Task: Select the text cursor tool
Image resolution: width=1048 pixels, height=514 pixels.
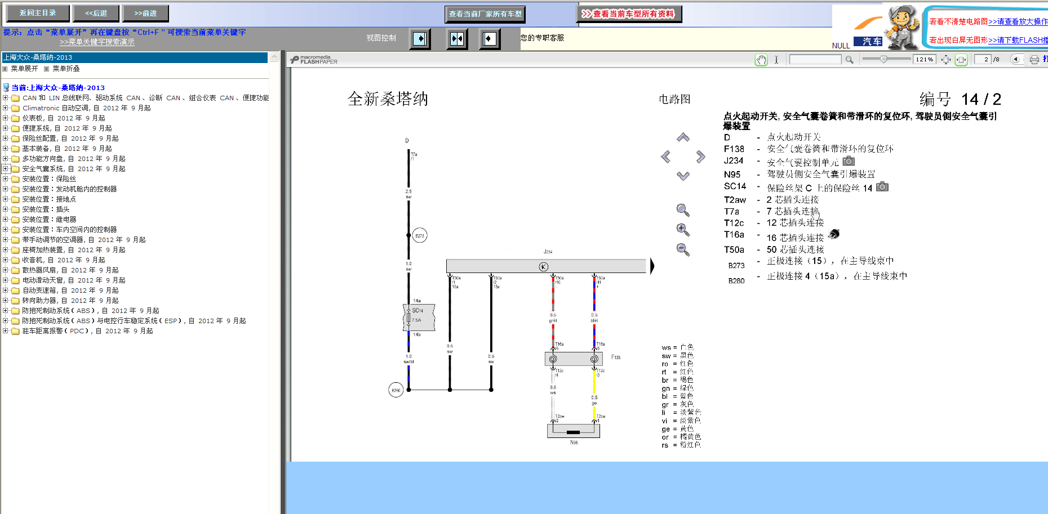Action: tap(776, 60)
